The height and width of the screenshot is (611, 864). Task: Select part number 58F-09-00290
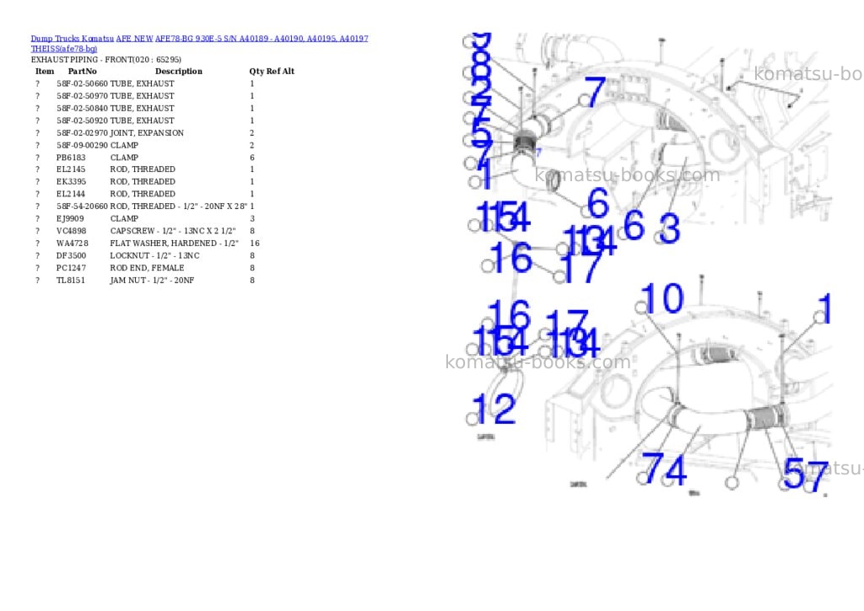point(82,145)
